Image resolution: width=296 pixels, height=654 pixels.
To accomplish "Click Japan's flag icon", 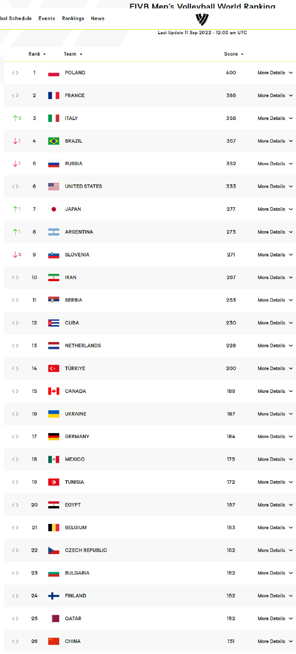I will pos(54,209).
